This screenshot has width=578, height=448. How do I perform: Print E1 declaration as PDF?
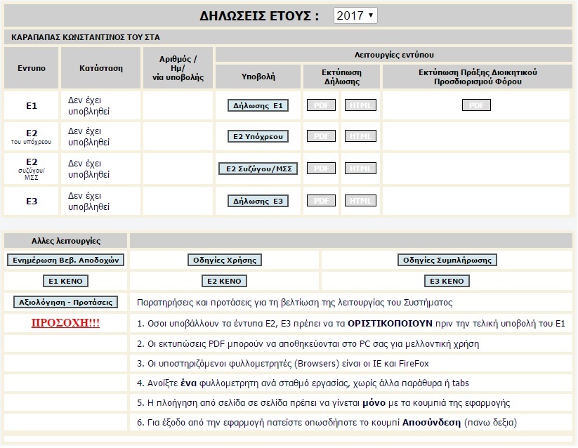(321, 105)
